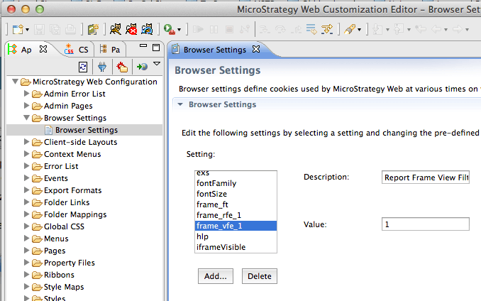
Task: Click the Add... button
Action: (x=216, y=276)
